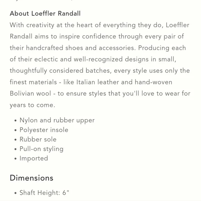
Task: Select the "Shaft Height: 6"" dimension entry
Action: click(x=44, y=193)
